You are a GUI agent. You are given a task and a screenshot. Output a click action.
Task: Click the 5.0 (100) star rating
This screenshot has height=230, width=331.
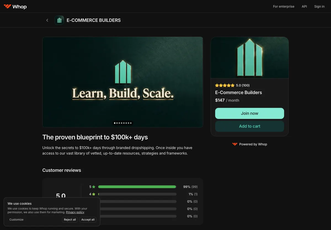(232, 85)
